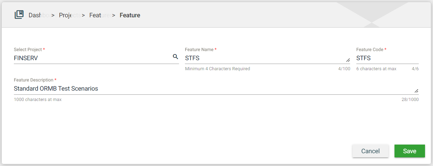The image size is (433, 166).
Task: Click the Feature Description resize handle
Action: [416, 91]
